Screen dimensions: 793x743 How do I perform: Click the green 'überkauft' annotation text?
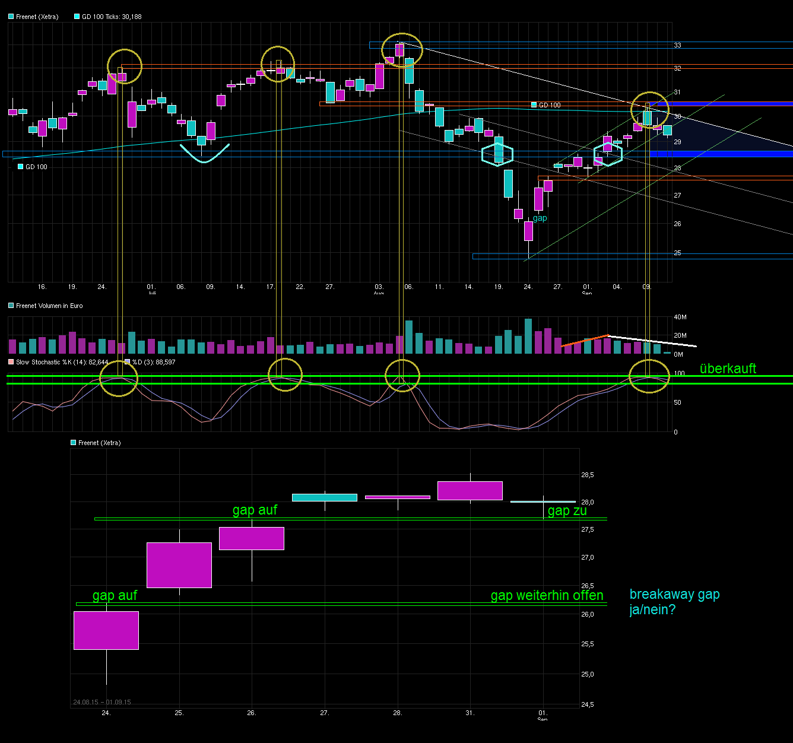pos(728,369)
